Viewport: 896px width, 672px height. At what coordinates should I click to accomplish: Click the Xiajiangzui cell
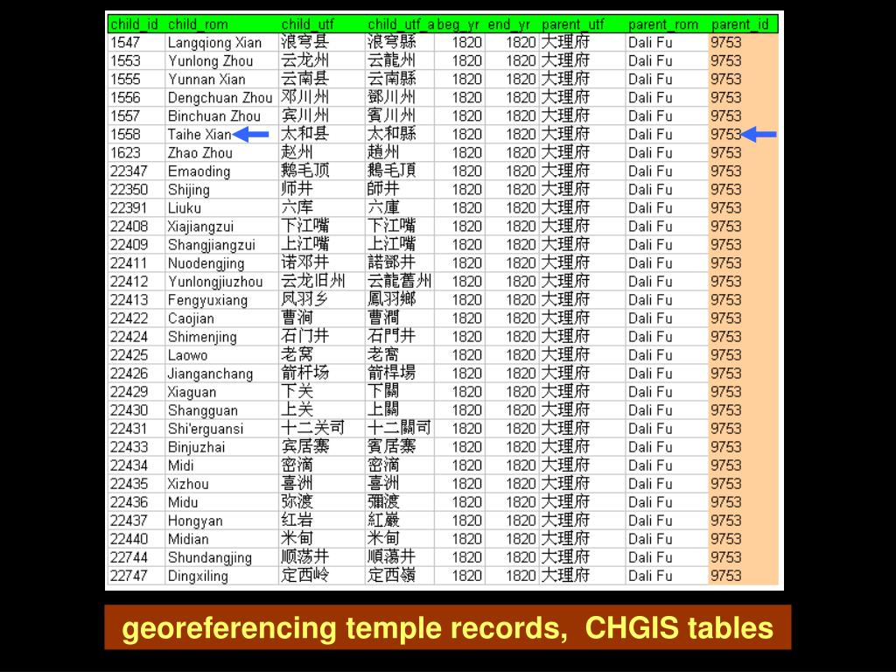click(221, 227)
